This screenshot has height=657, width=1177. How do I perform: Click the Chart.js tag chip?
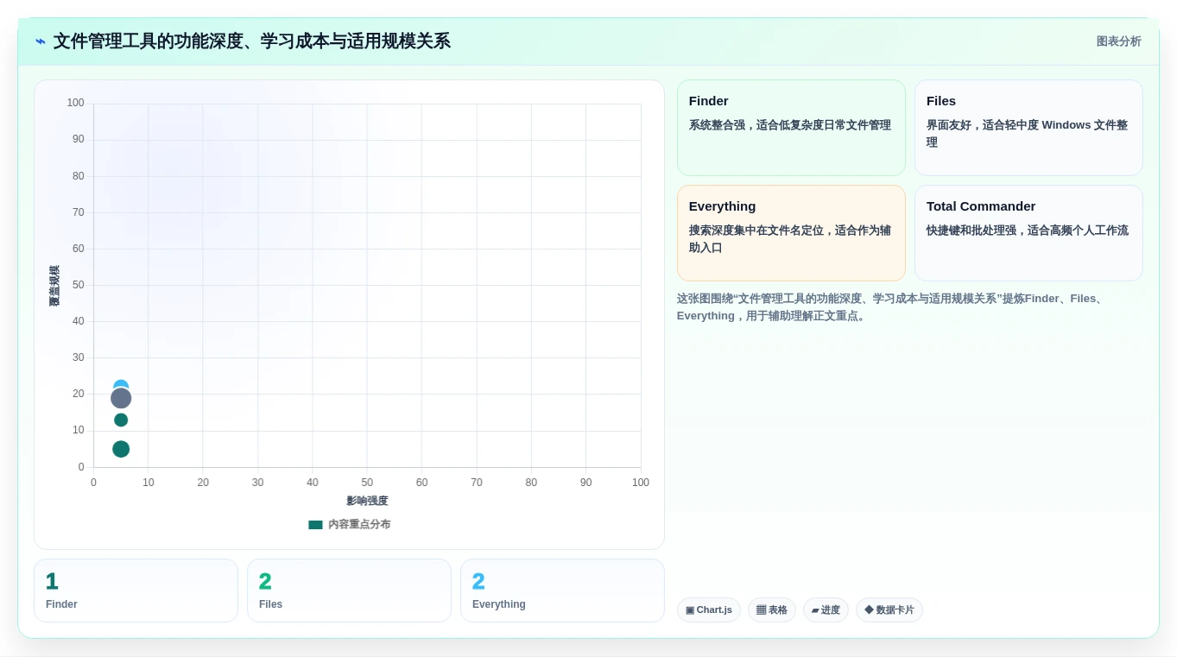[709, 610]
